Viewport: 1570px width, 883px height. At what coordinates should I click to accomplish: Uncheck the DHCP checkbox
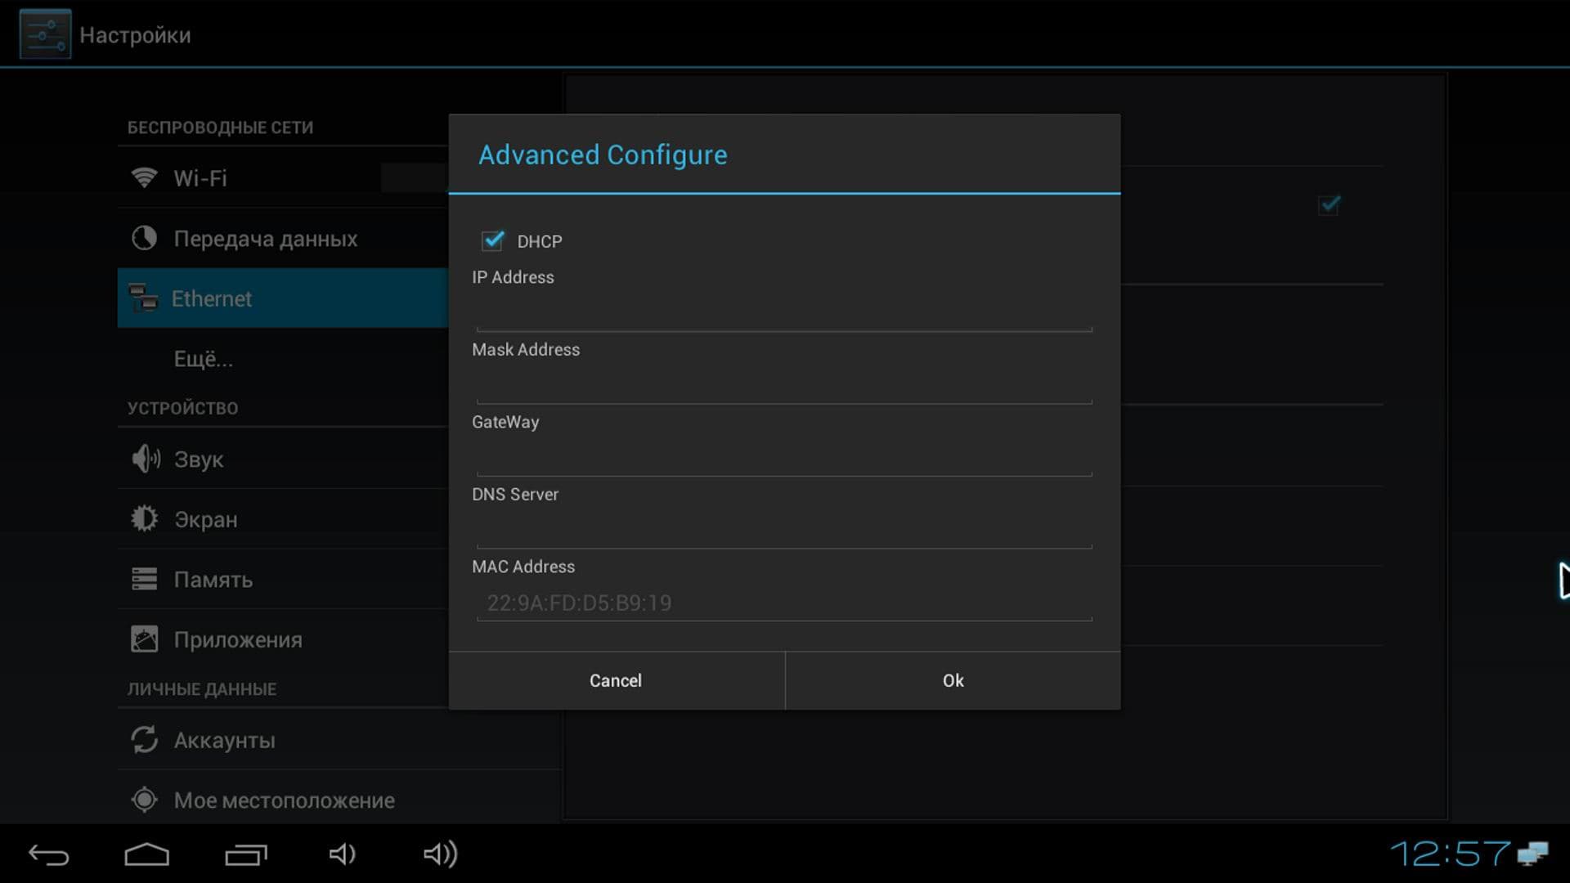click(x=492, y=240)
